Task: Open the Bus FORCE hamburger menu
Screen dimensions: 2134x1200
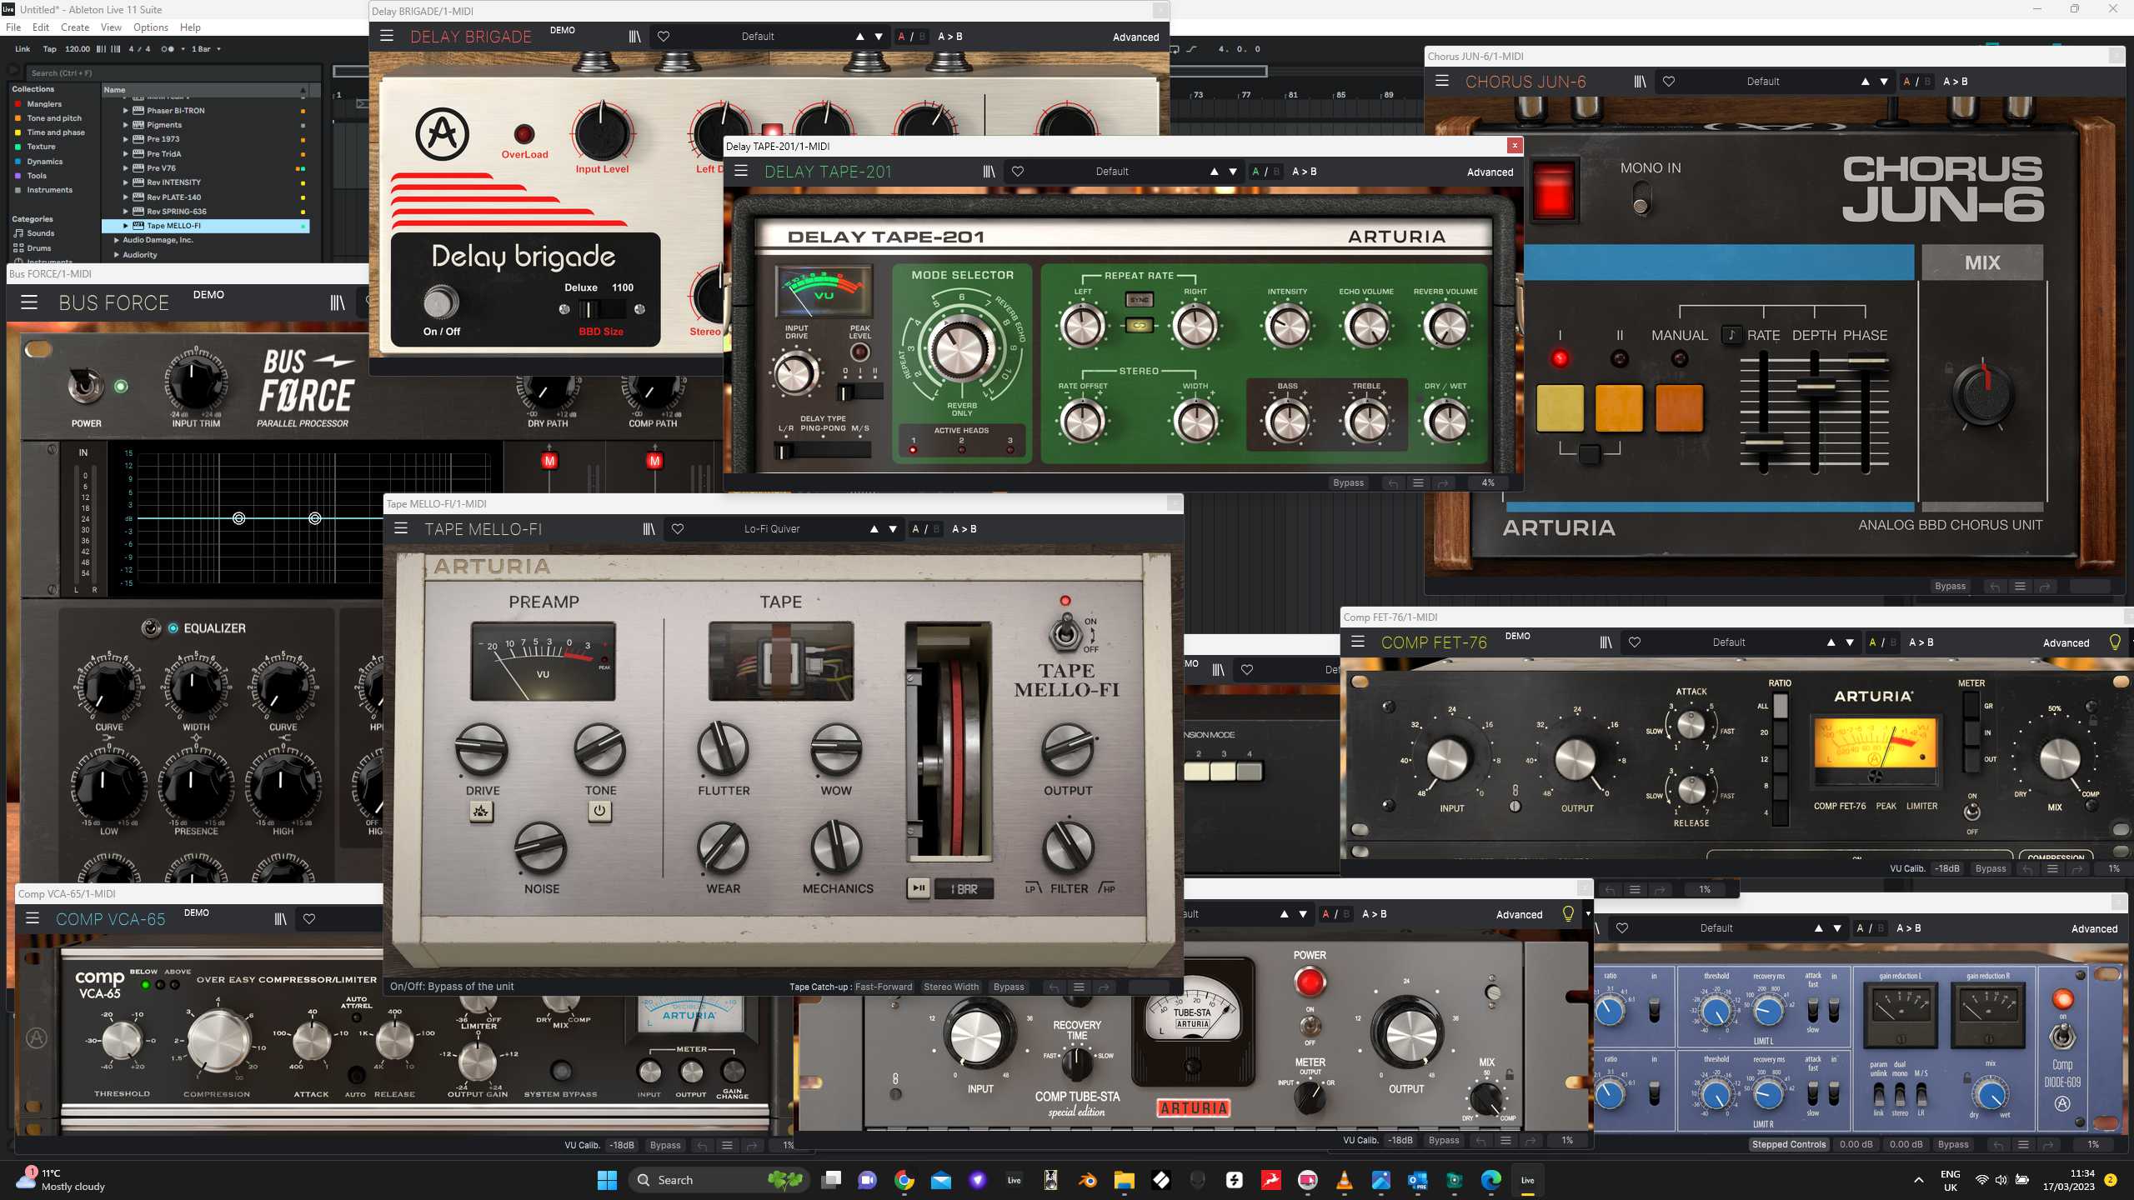Action: 29,302
